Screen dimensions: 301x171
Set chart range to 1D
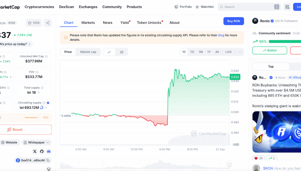184,52
